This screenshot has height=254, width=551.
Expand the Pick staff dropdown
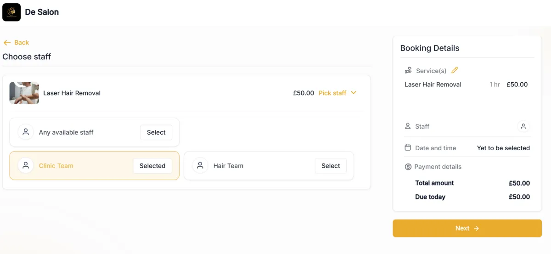332,93
